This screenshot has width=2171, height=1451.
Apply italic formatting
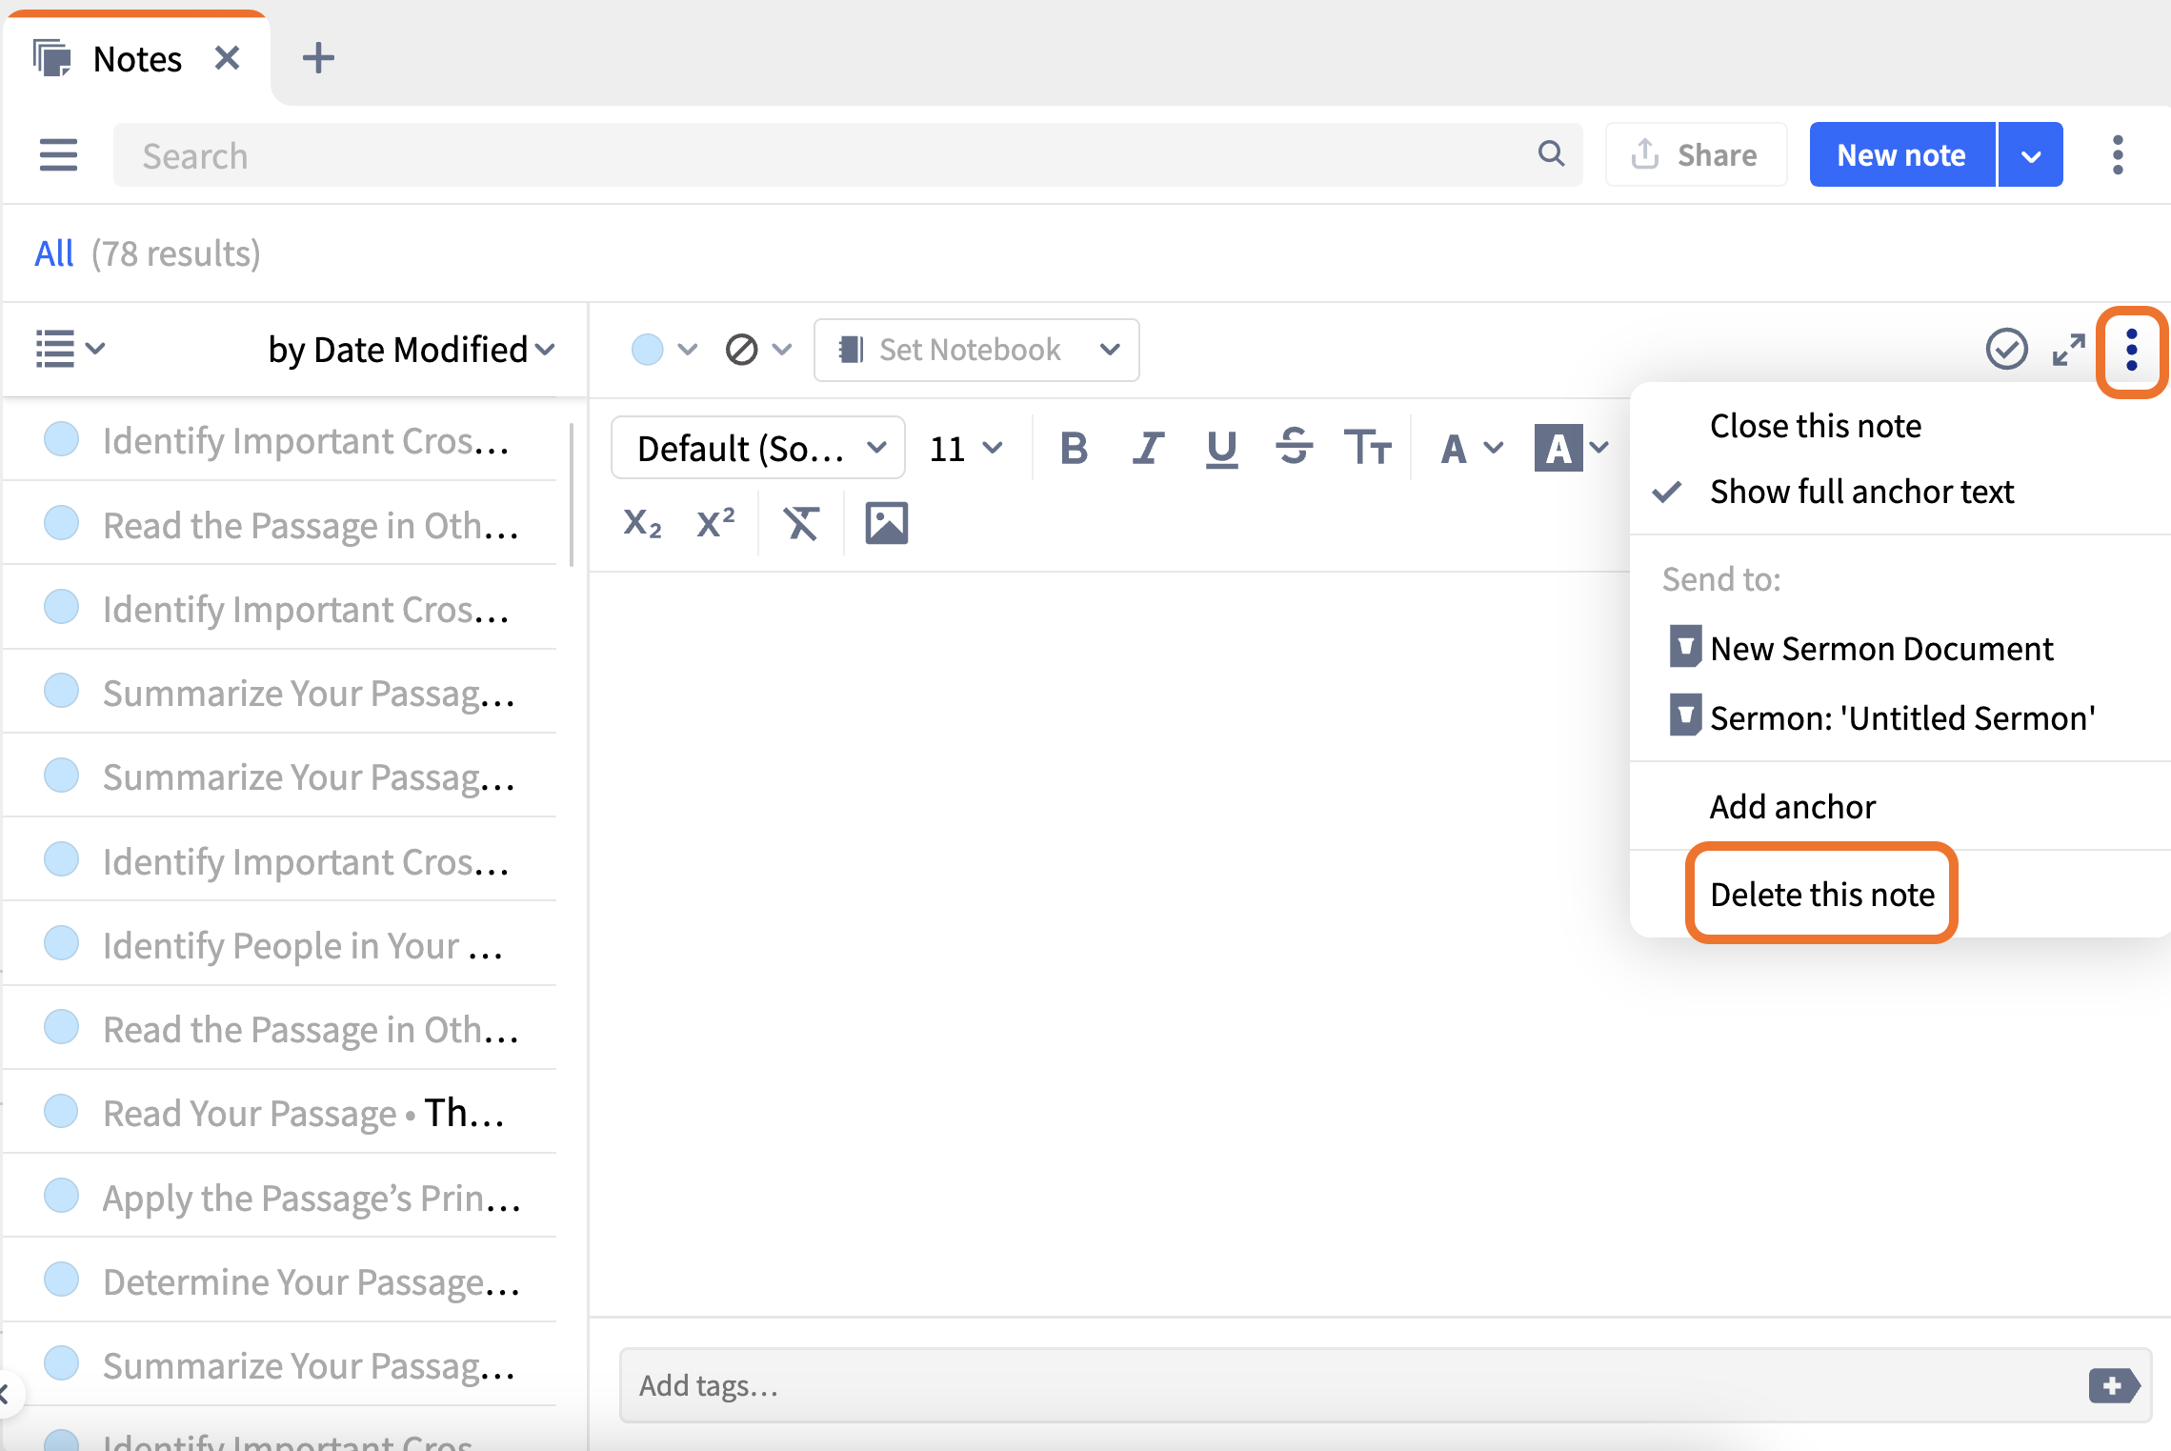tap(1148, 448)
